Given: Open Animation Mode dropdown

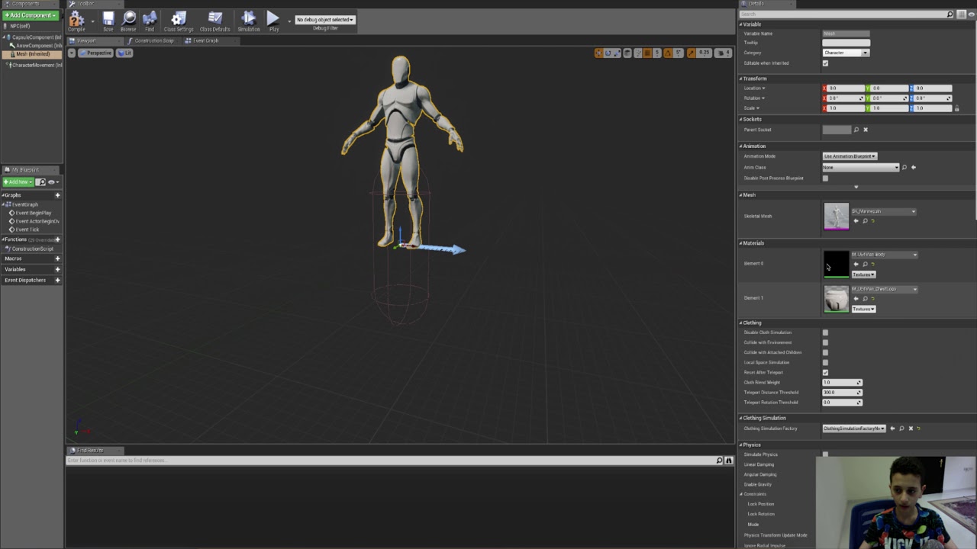Looking at the screenshot, I should click(x=849, y=156).
